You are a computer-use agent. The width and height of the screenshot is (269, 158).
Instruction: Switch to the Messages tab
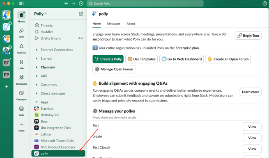pos(114,24)
